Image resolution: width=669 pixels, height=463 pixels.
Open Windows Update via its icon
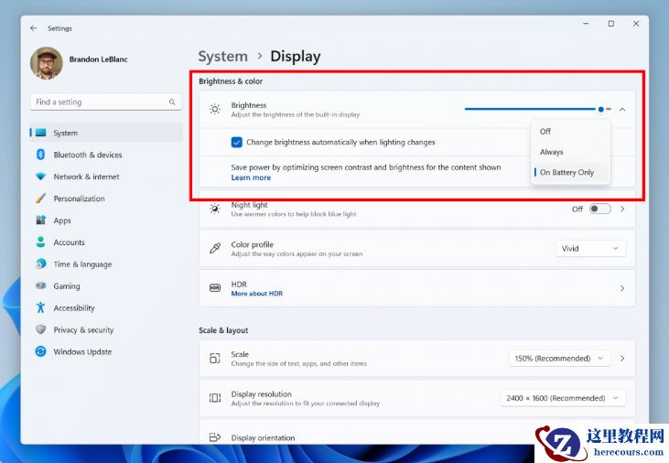[x=40, y=352]
